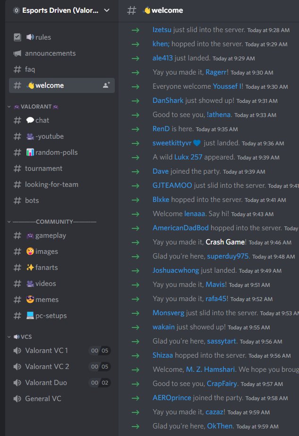Click the join arrow icon beside Izetsu message
This screenshot has width=299, height=436.
click(x=136, y=30)
